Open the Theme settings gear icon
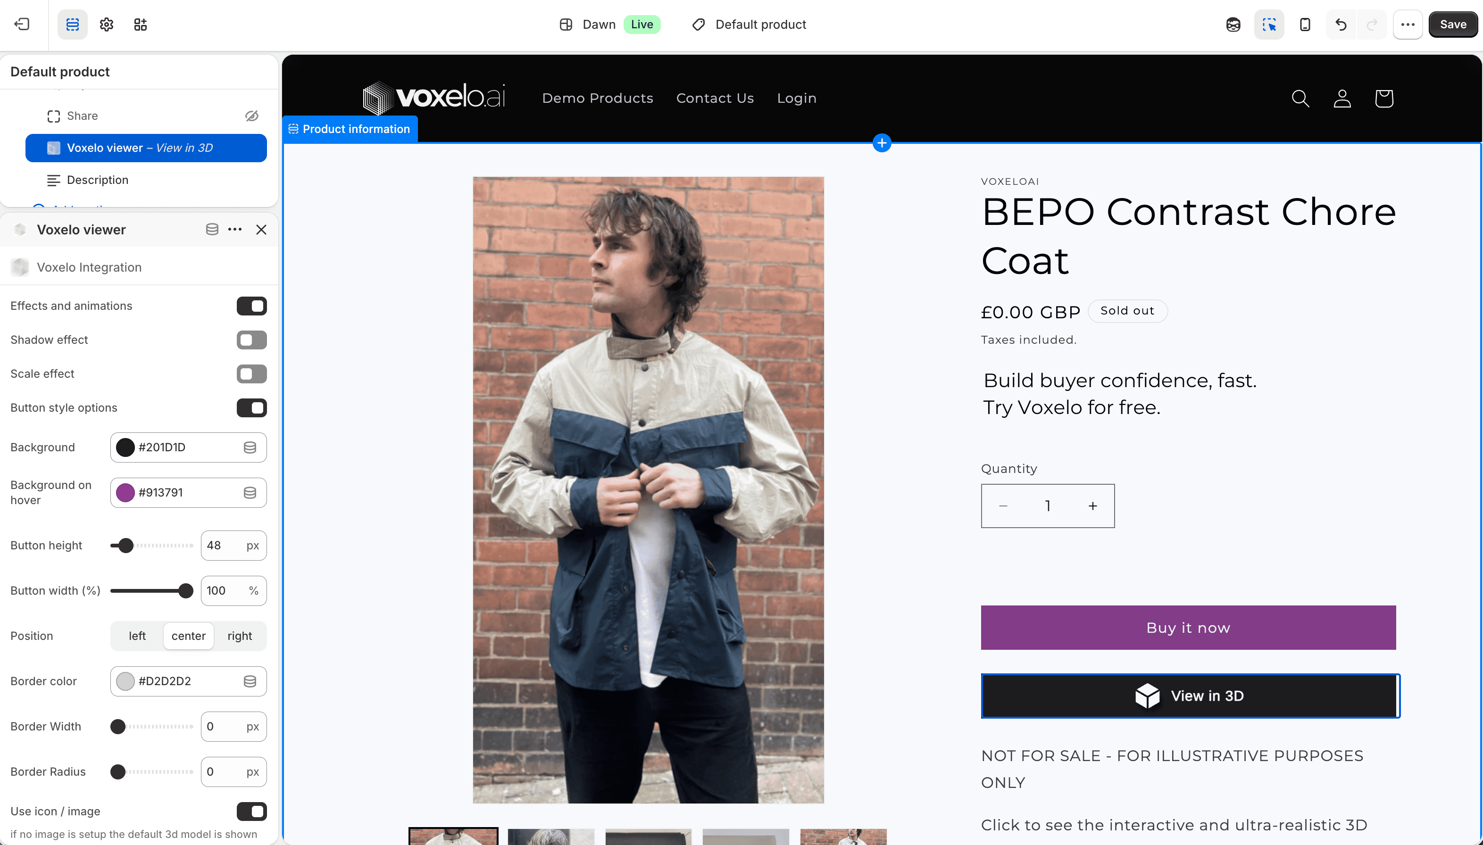Screen dimensions: 1483x845 (x=106, y=25)
